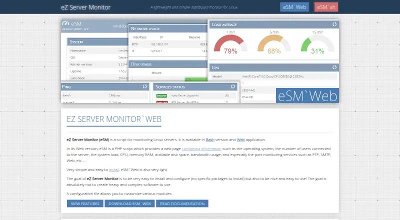
Task: Click the eth0 interface row
Action: [168, 44]
